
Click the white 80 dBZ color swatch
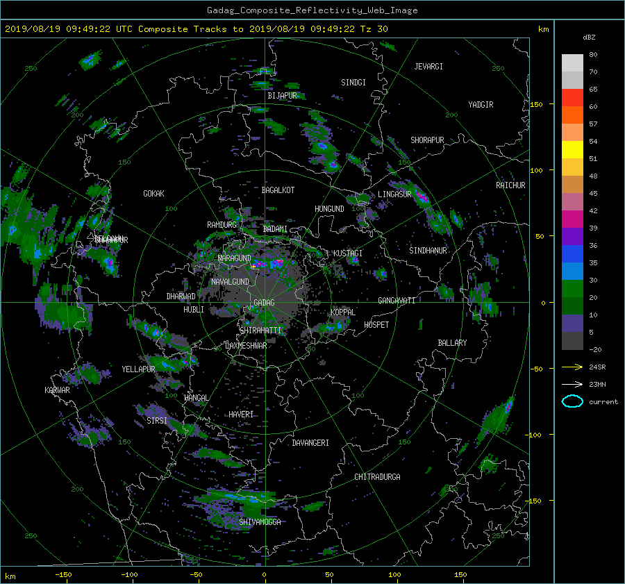click(x=572, y=63)
